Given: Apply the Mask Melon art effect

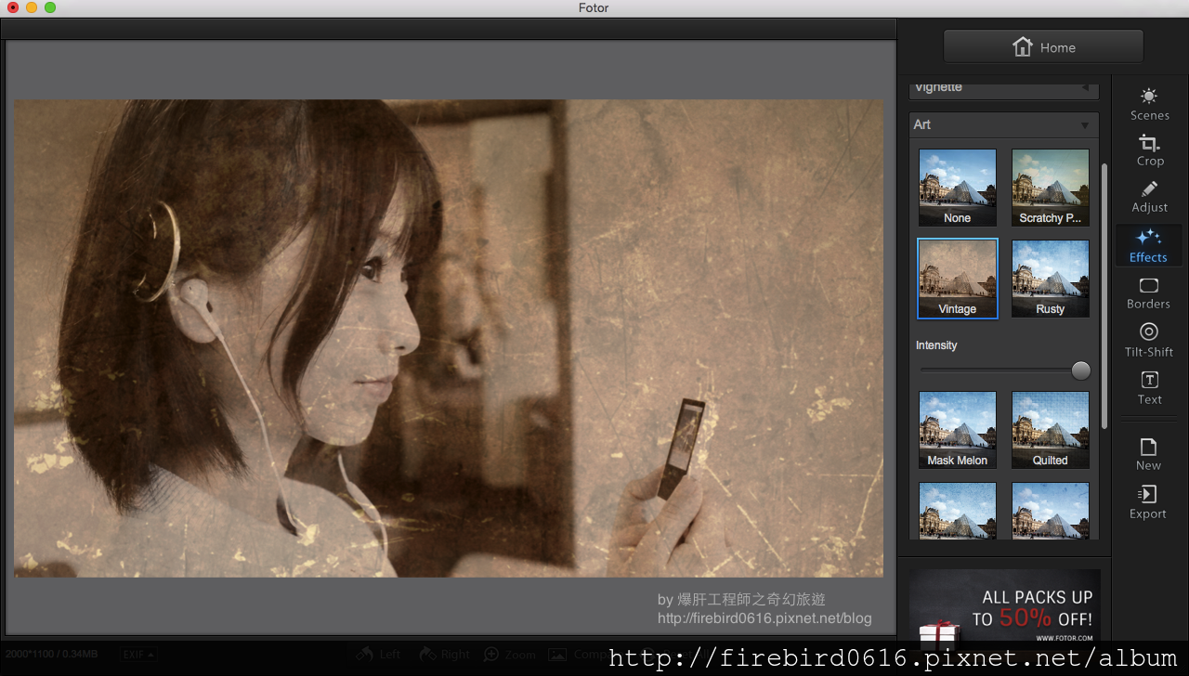Looking at the screenshot, I should pyautogui.click(x=957, y=430).
